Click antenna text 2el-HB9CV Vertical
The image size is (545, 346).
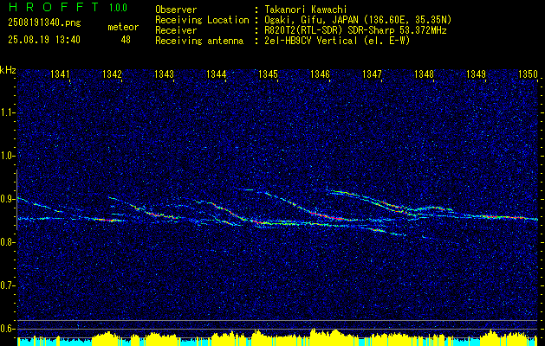(311, 41)
